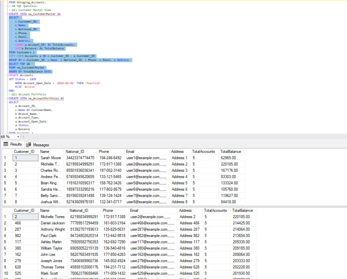This screenshot has width=347, height=279.
Task: Click Customer_ID column header in upper grid
Action: coord(25,152)
